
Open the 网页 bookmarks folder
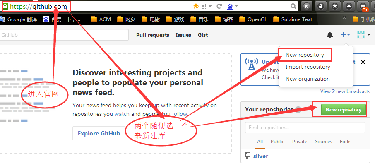pos(126,19)
